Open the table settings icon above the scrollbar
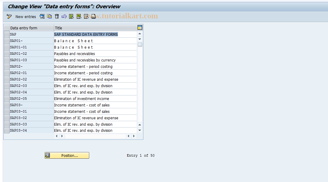The width and height of the screenshot is (328, 182). 140,28
